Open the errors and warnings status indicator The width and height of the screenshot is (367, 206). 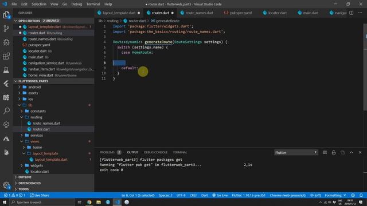pyautogui.click(x=14, y=195)
